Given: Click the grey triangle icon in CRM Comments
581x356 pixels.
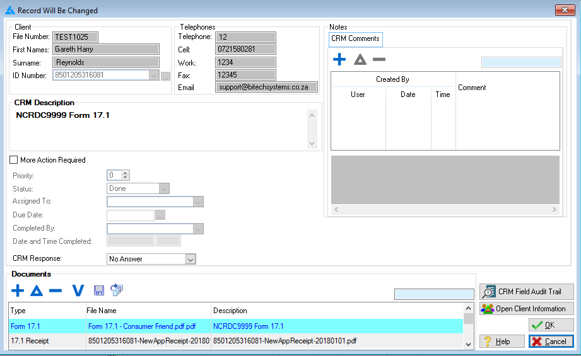Looking at the screenshot, I should pos(360,60).
